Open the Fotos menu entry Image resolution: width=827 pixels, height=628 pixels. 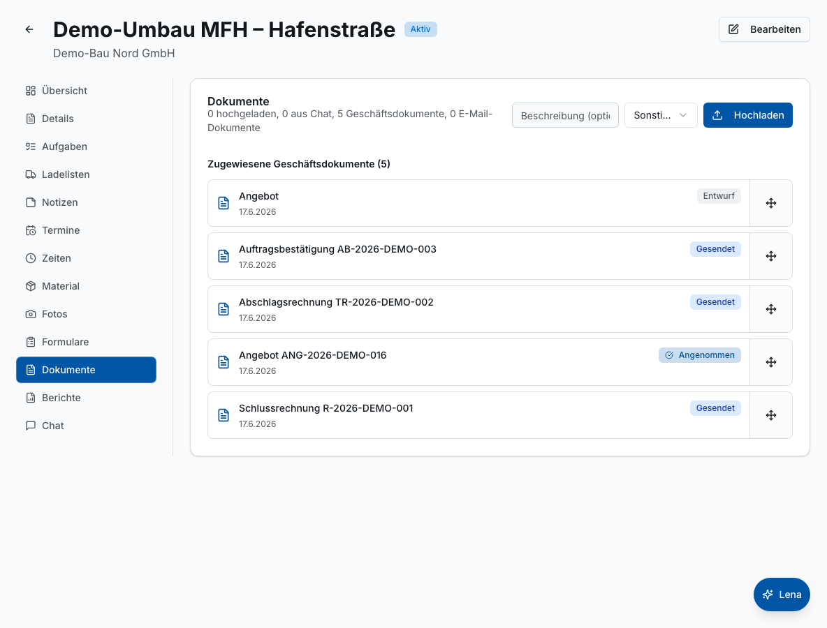point(86,314)
